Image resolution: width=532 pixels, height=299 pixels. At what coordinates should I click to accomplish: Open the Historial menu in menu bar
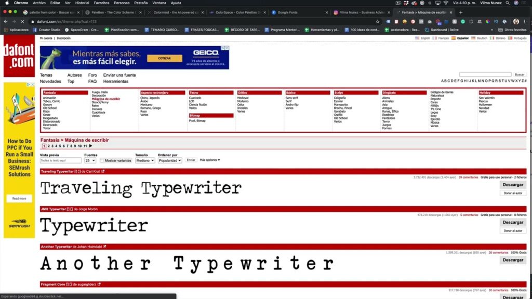point(82,3)
